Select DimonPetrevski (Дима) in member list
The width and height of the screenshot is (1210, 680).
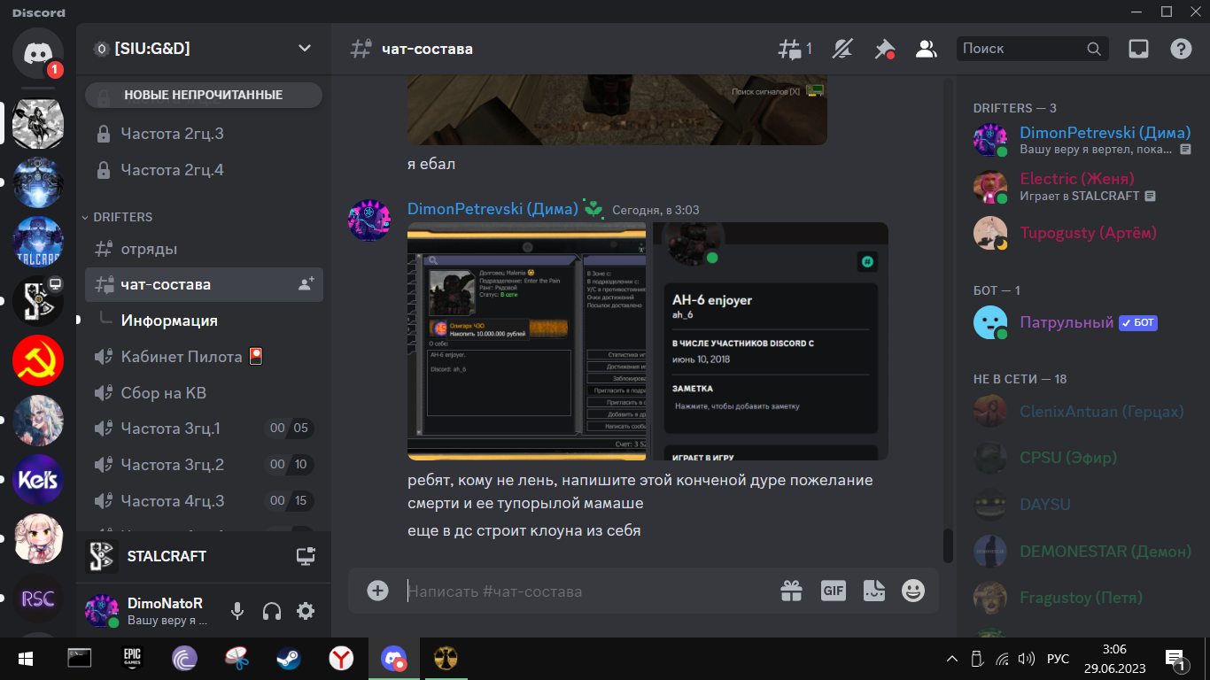pyautogui.click(x=1082, y=140)
